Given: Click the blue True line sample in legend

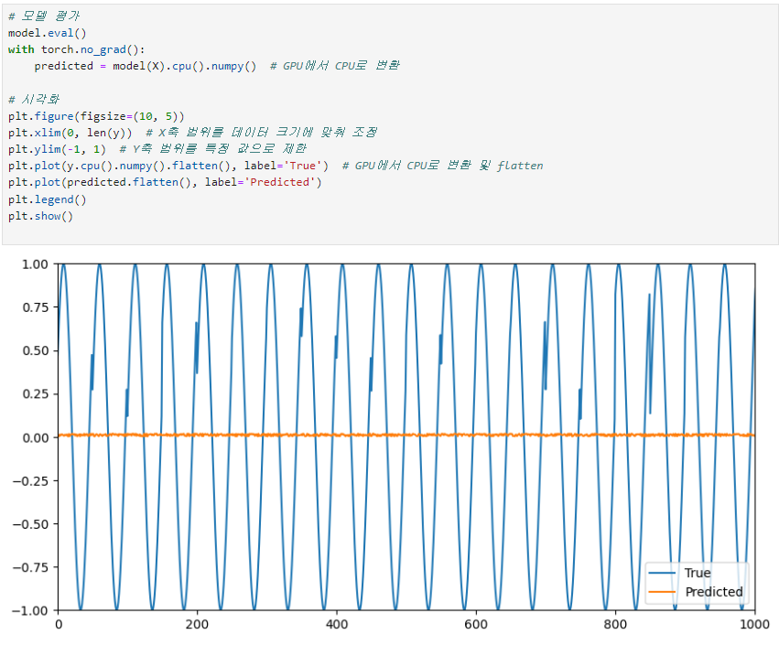Looking at the screenshot, I should [662, 573].
